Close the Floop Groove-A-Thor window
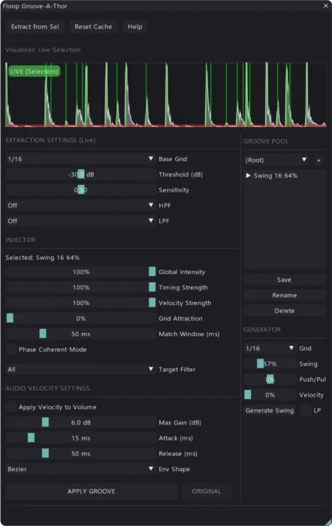This screenshot has width=332, height=526. pos(326,6)
